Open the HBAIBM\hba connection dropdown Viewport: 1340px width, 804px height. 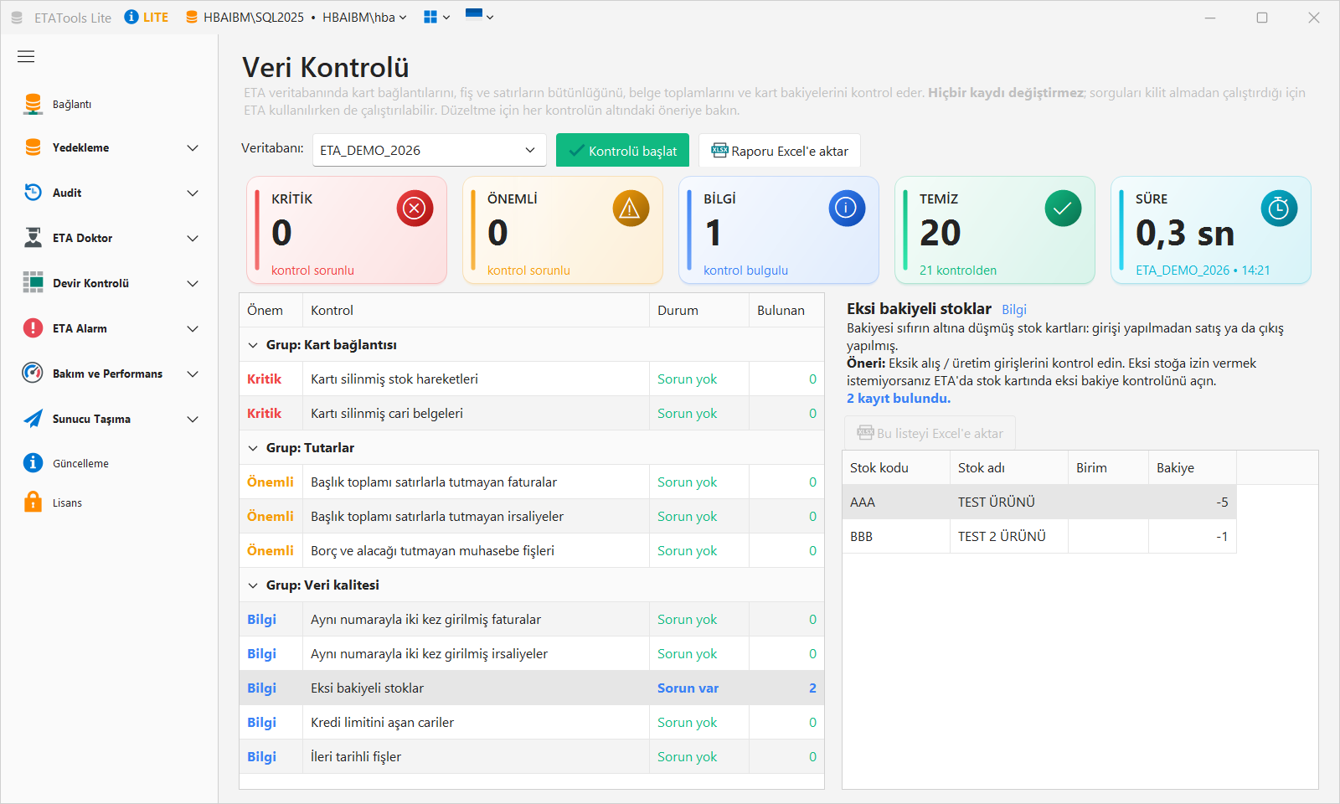[364, 17]
